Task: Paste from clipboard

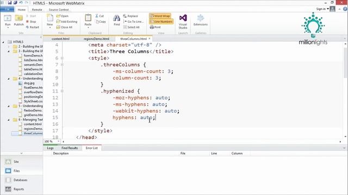Action: tap(88, 21)
